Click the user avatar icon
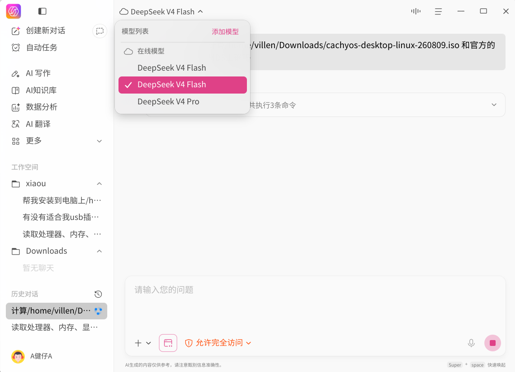 [x=18, y=356]
